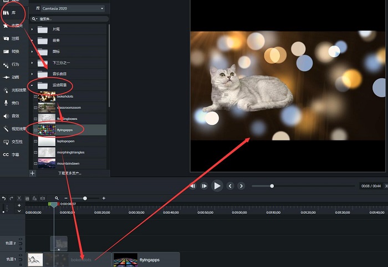The height and width of the screenshot is (267, 388).
Task: Open the Camtasia 2020 library dropdown
Action: pos(73,8)
